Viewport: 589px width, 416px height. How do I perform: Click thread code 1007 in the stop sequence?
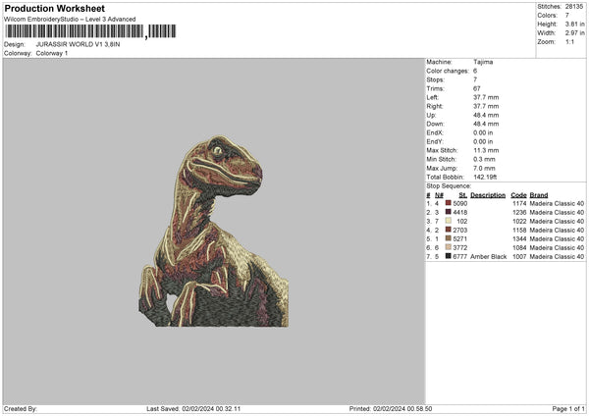(x=519, y=256)
